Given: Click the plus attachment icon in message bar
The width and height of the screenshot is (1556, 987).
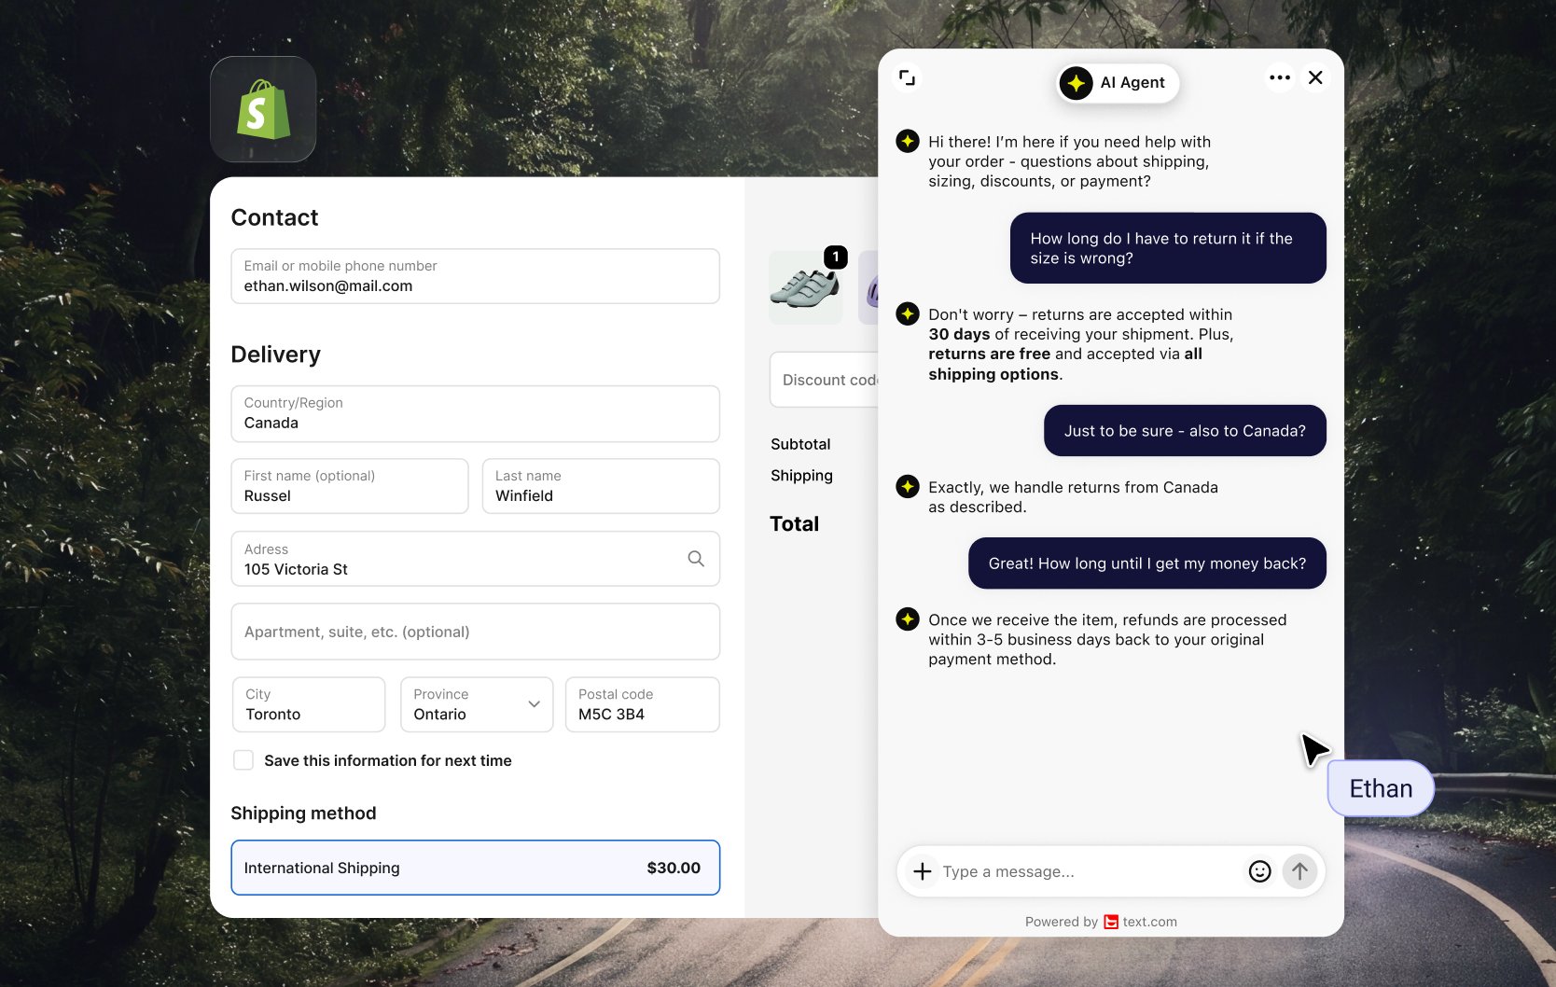Looking at the screenshot, I should click(923, 871).
